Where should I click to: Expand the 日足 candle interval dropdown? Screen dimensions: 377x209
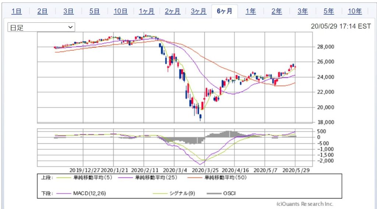pos(41,27)
